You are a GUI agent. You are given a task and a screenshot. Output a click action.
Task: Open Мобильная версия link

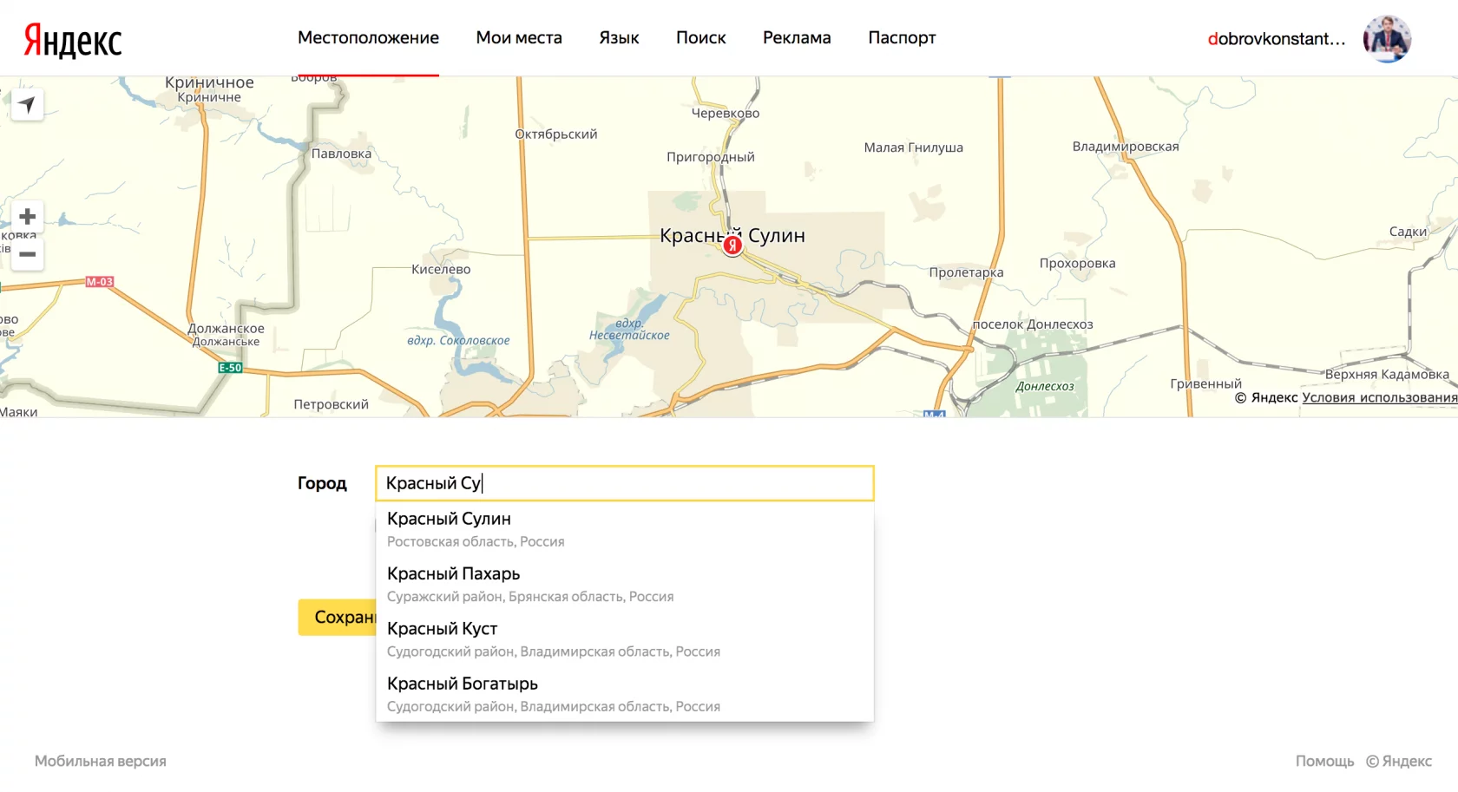click(101, 761)
